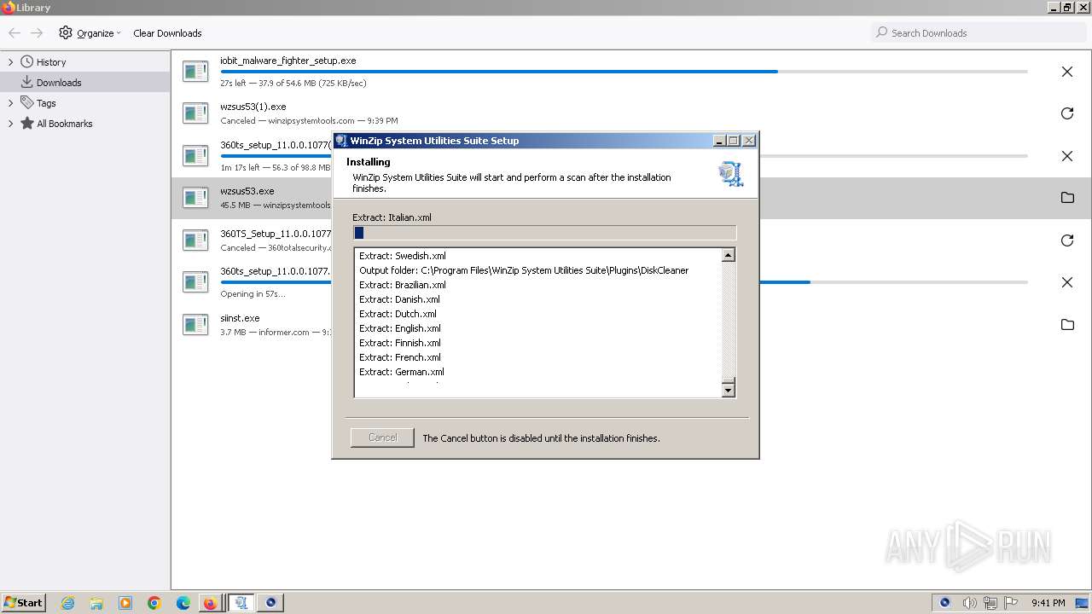This screenshot has height=614, width=1092.
Task: Select the 'Extract: Danish.xml' log line
Action: click(x=399, y=299)
